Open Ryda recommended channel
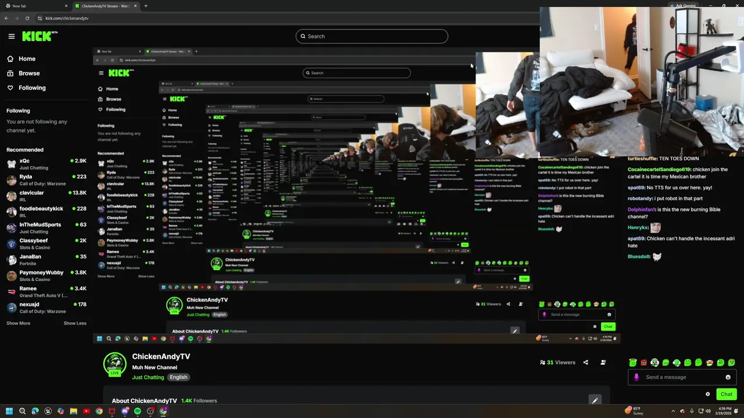Image resolution: width=744 pixels, height=418 pixels. [46, 180]
